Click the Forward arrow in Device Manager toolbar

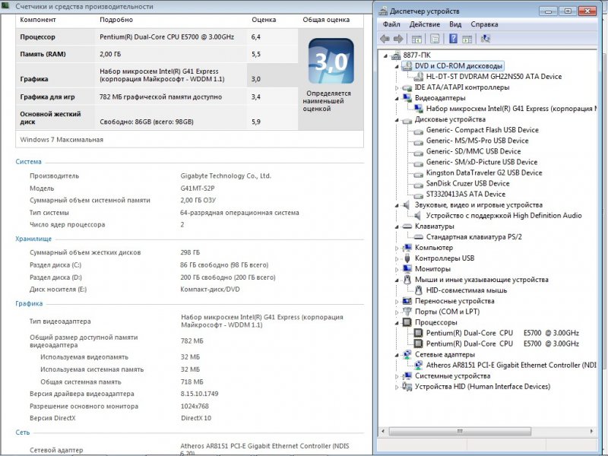tap(398, 39)
